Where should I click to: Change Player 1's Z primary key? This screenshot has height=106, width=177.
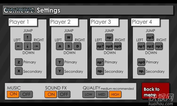19,62
